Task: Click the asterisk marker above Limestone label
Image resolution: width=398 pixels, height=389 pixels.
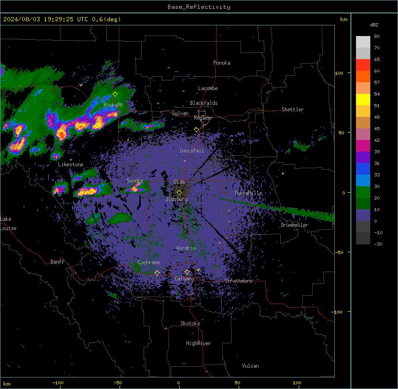Action: click(71, 160)
